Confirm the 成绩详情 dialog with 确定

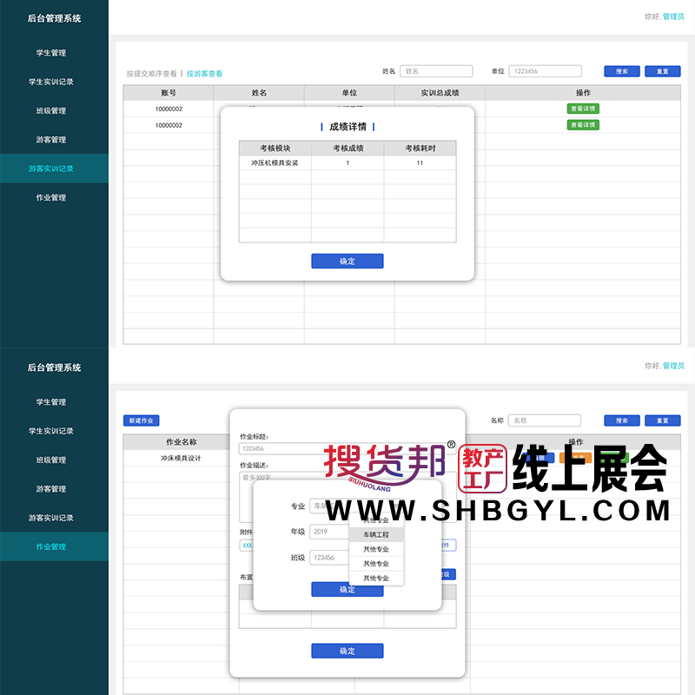click(347, 261)
